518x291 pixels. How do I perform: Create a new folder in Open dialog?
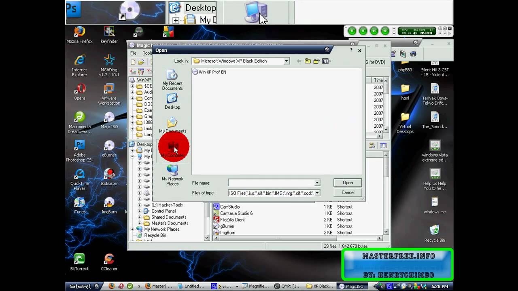[x=316, y=61]
